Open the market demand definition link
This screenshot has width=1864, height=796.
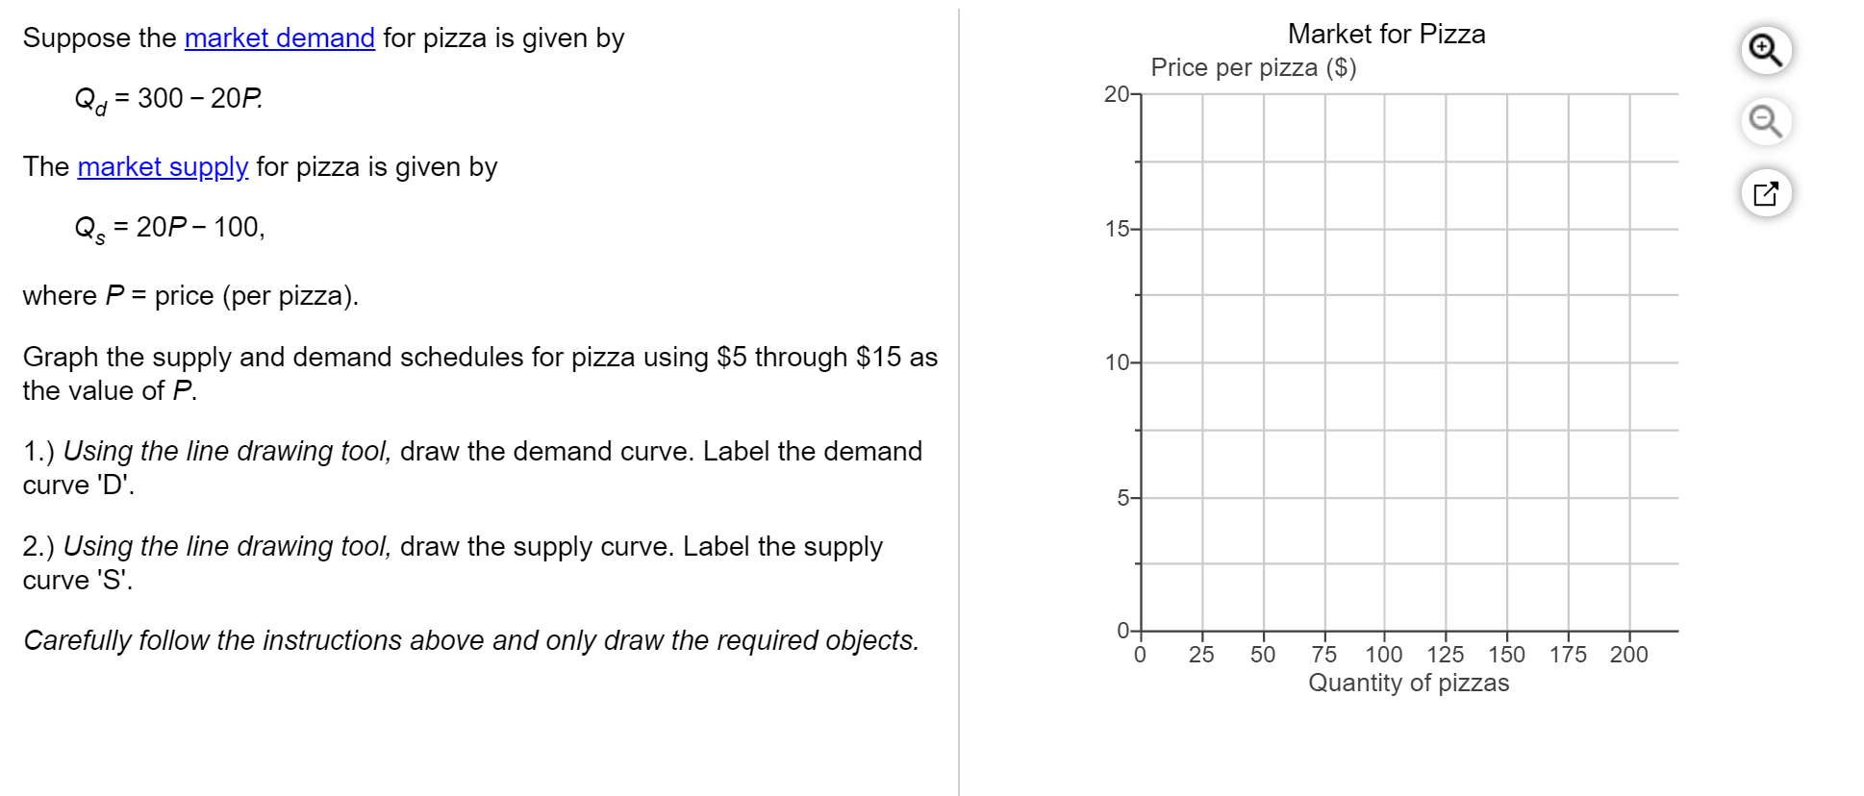click(x=280, y=38)
